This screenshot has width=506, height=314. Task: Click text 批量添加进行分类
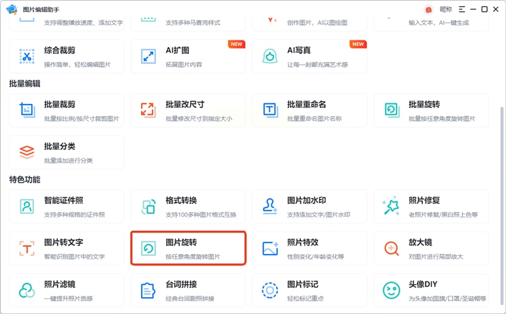pos(68,161)
